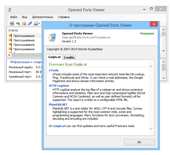Viewport: 170px width, 155px height.
Task: Minimize the Opened Ports Viewer window
Action: point(144,9)
